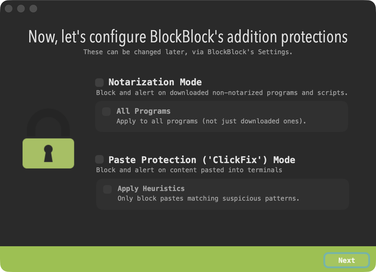The height and width of the screenshot is (272, 376).
Task: Click the zoom title-bar button
Action: (33, 9)
